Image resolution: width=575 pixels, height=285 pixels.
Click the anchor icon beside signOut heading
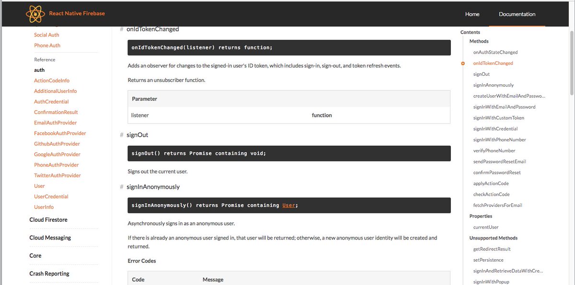[x=121, y=135]
